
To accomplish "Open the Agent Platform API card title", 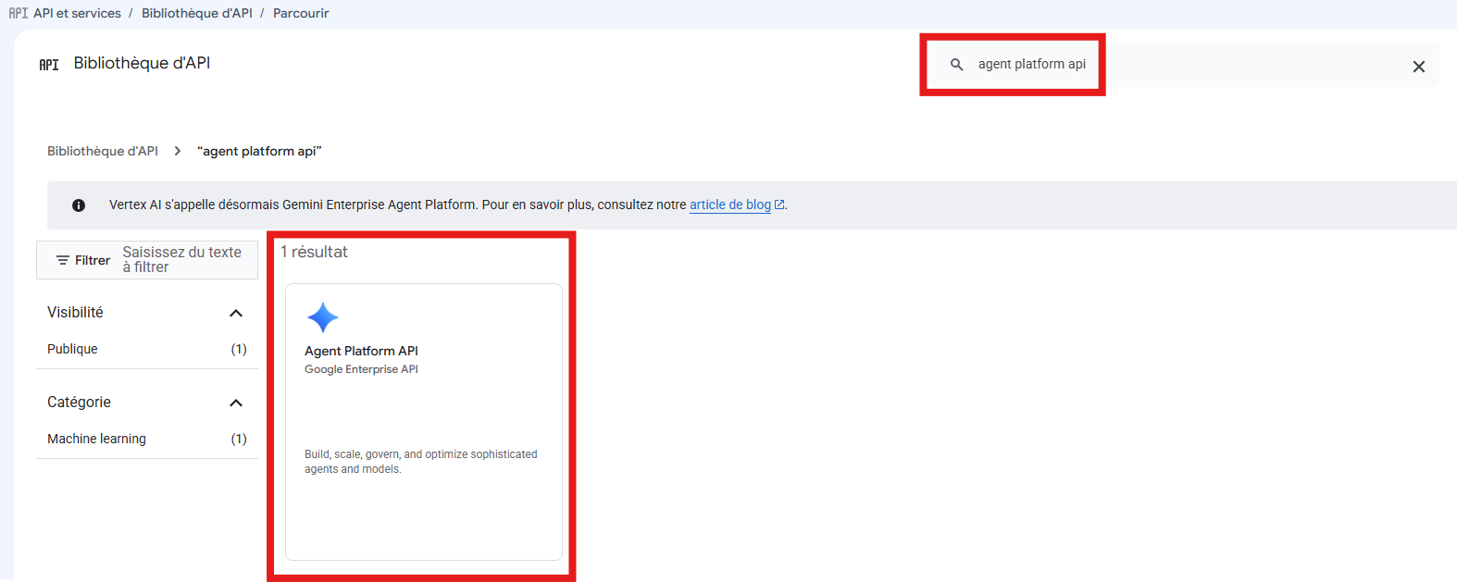I will 361,351.
